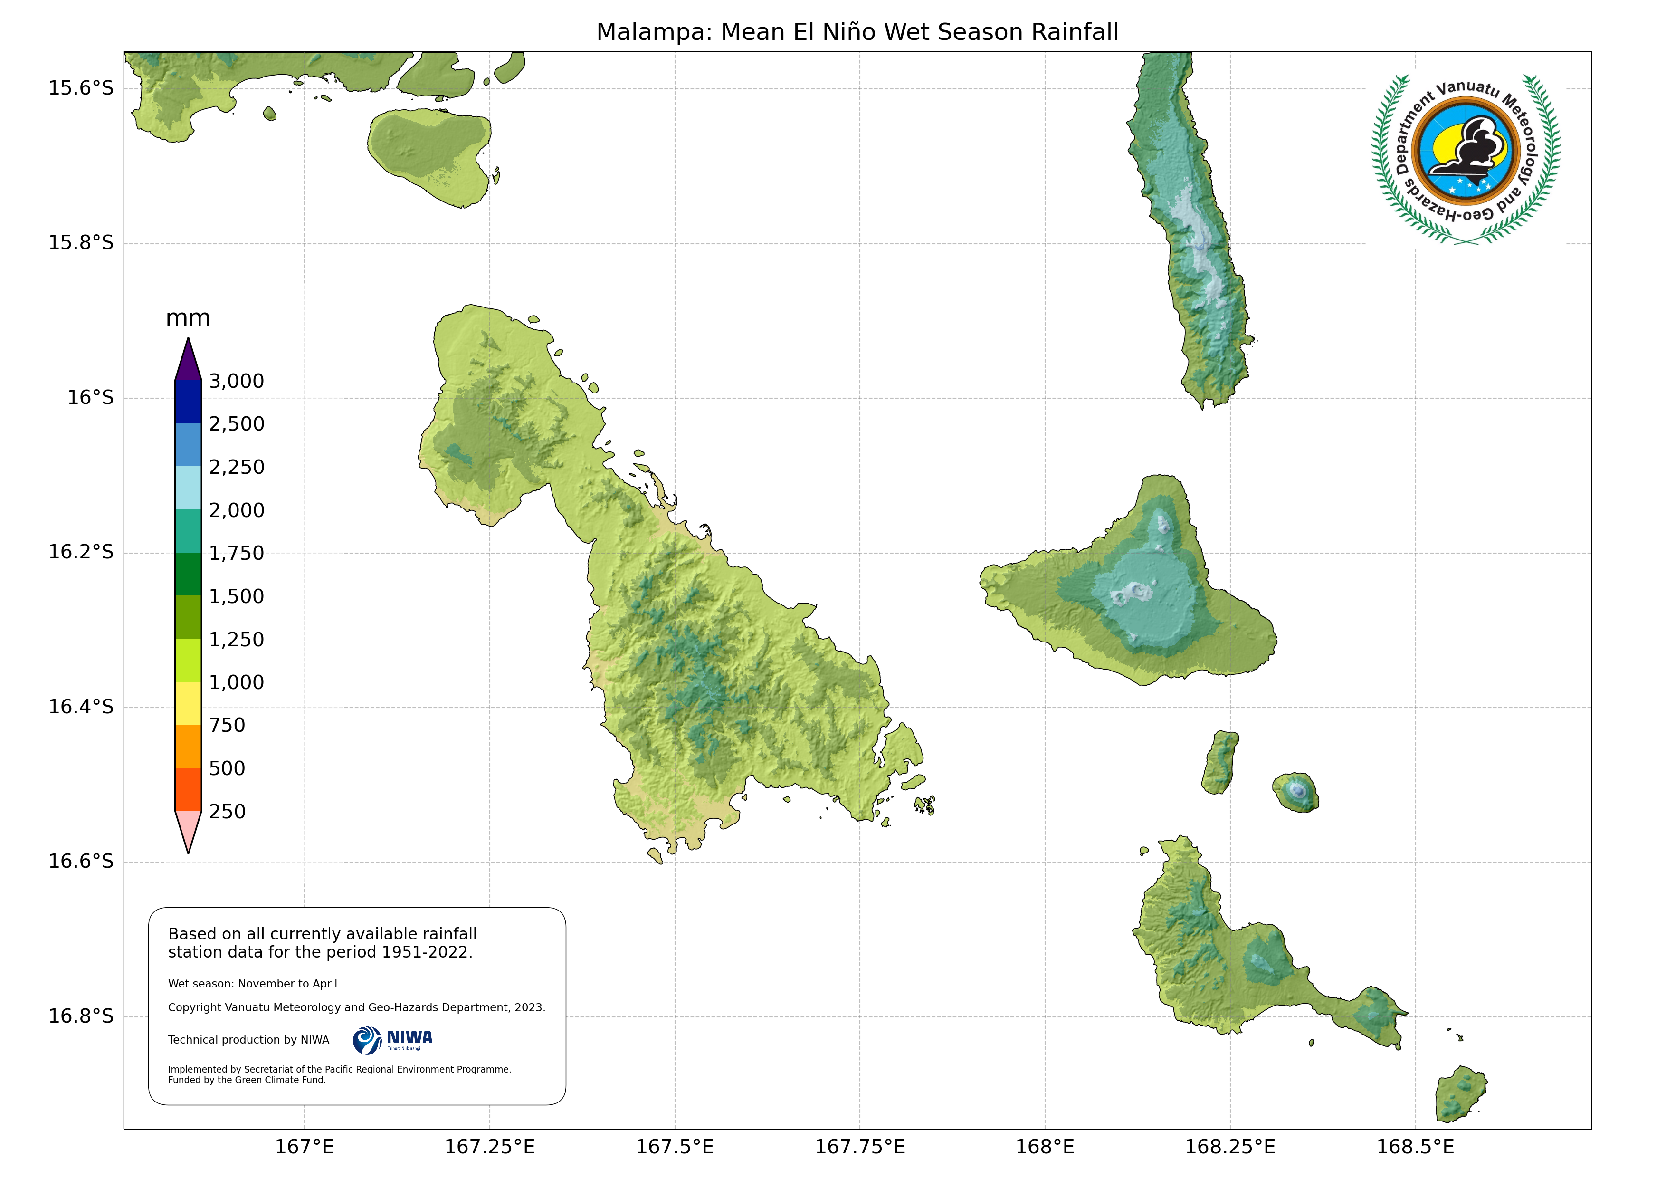Click the mm unit label above colorbar
1666x1179 pixels.
point(188,318)
